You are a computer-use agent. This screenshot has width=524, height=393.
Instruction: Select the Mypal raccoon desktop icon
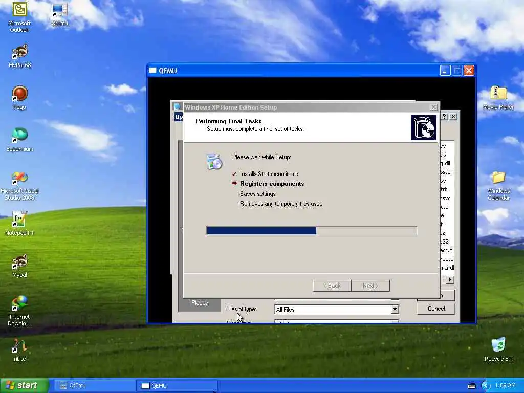(20, 266)
